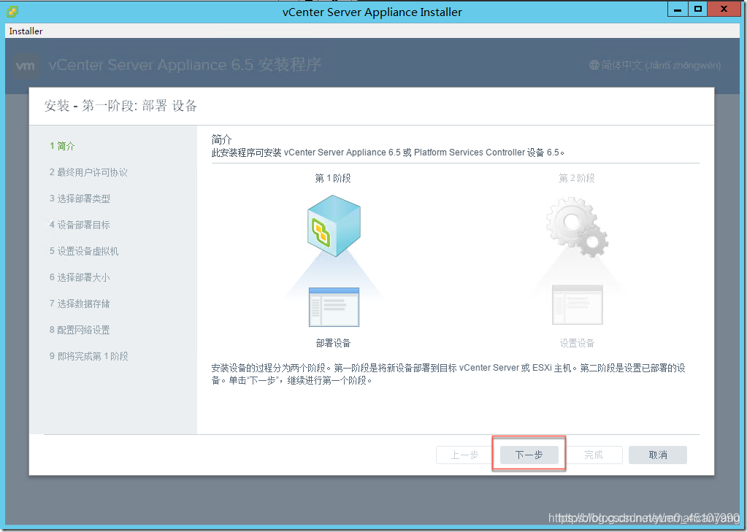Close the installer window
The width and height of the screenshot is (747, 532).
coord(724,9)
